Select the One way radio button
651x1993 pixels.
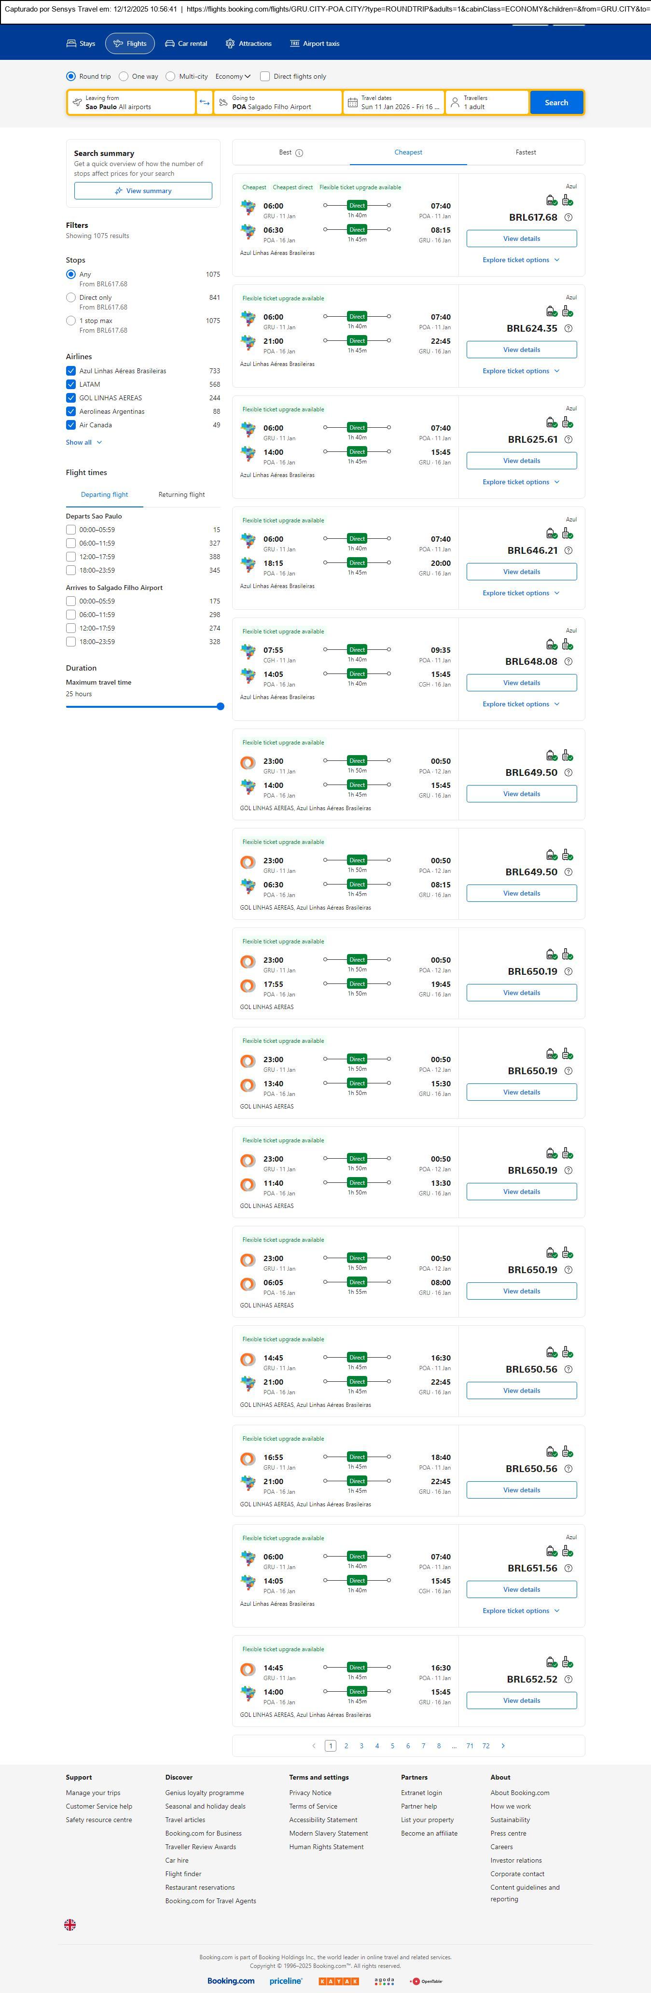[124, 77]
